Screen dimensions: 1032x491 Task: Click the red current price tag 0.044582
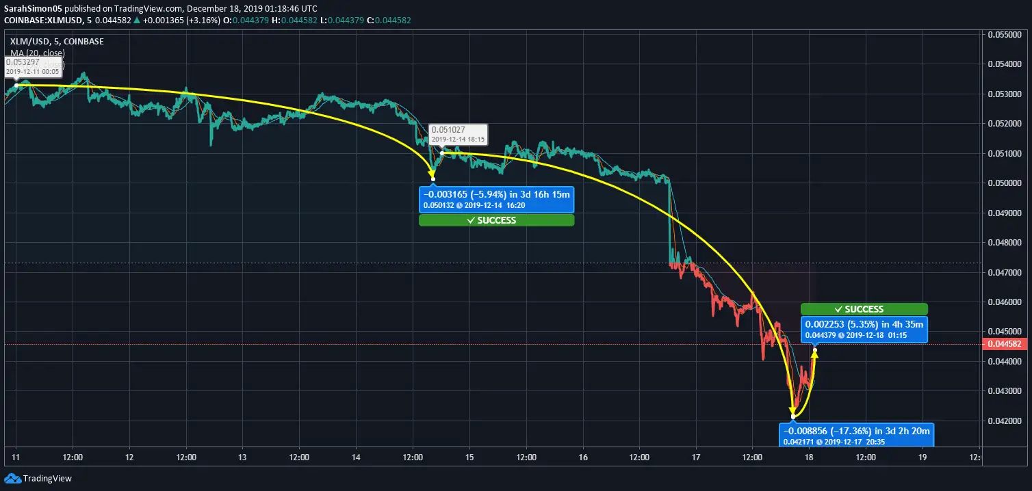coord(1006,345)
